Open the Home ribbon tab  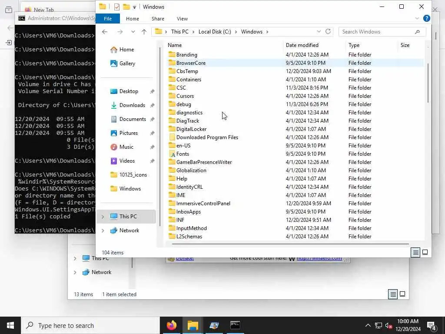(132, 19)
